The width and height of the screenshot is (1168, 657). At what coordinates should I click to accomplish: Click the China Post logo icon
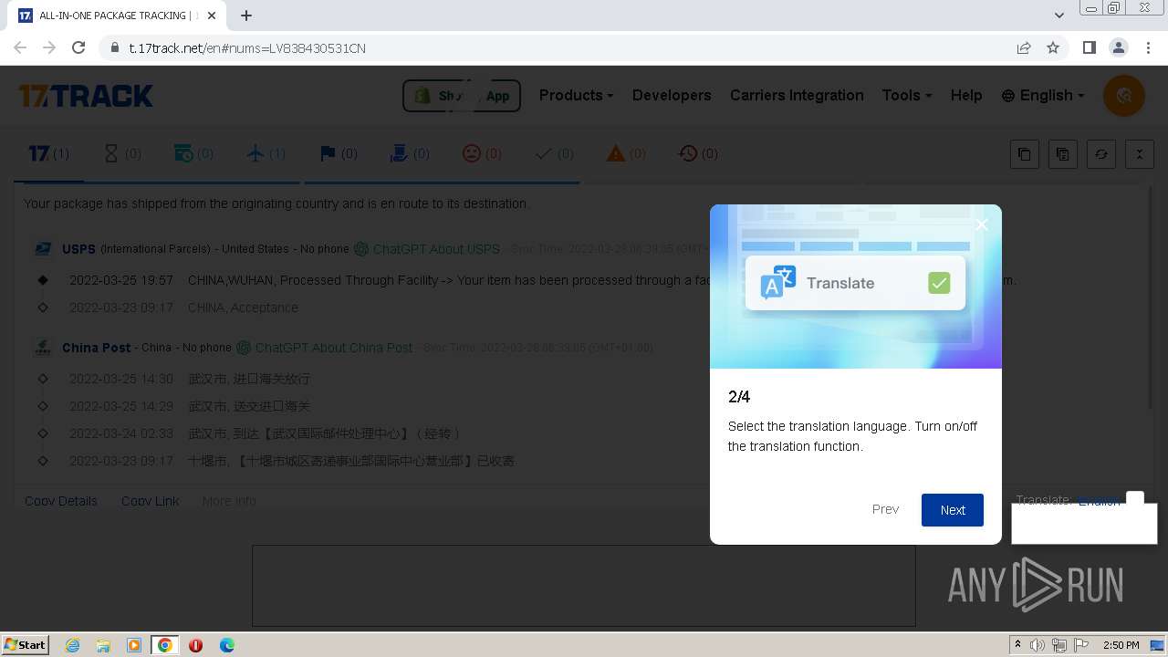[43, 347]
